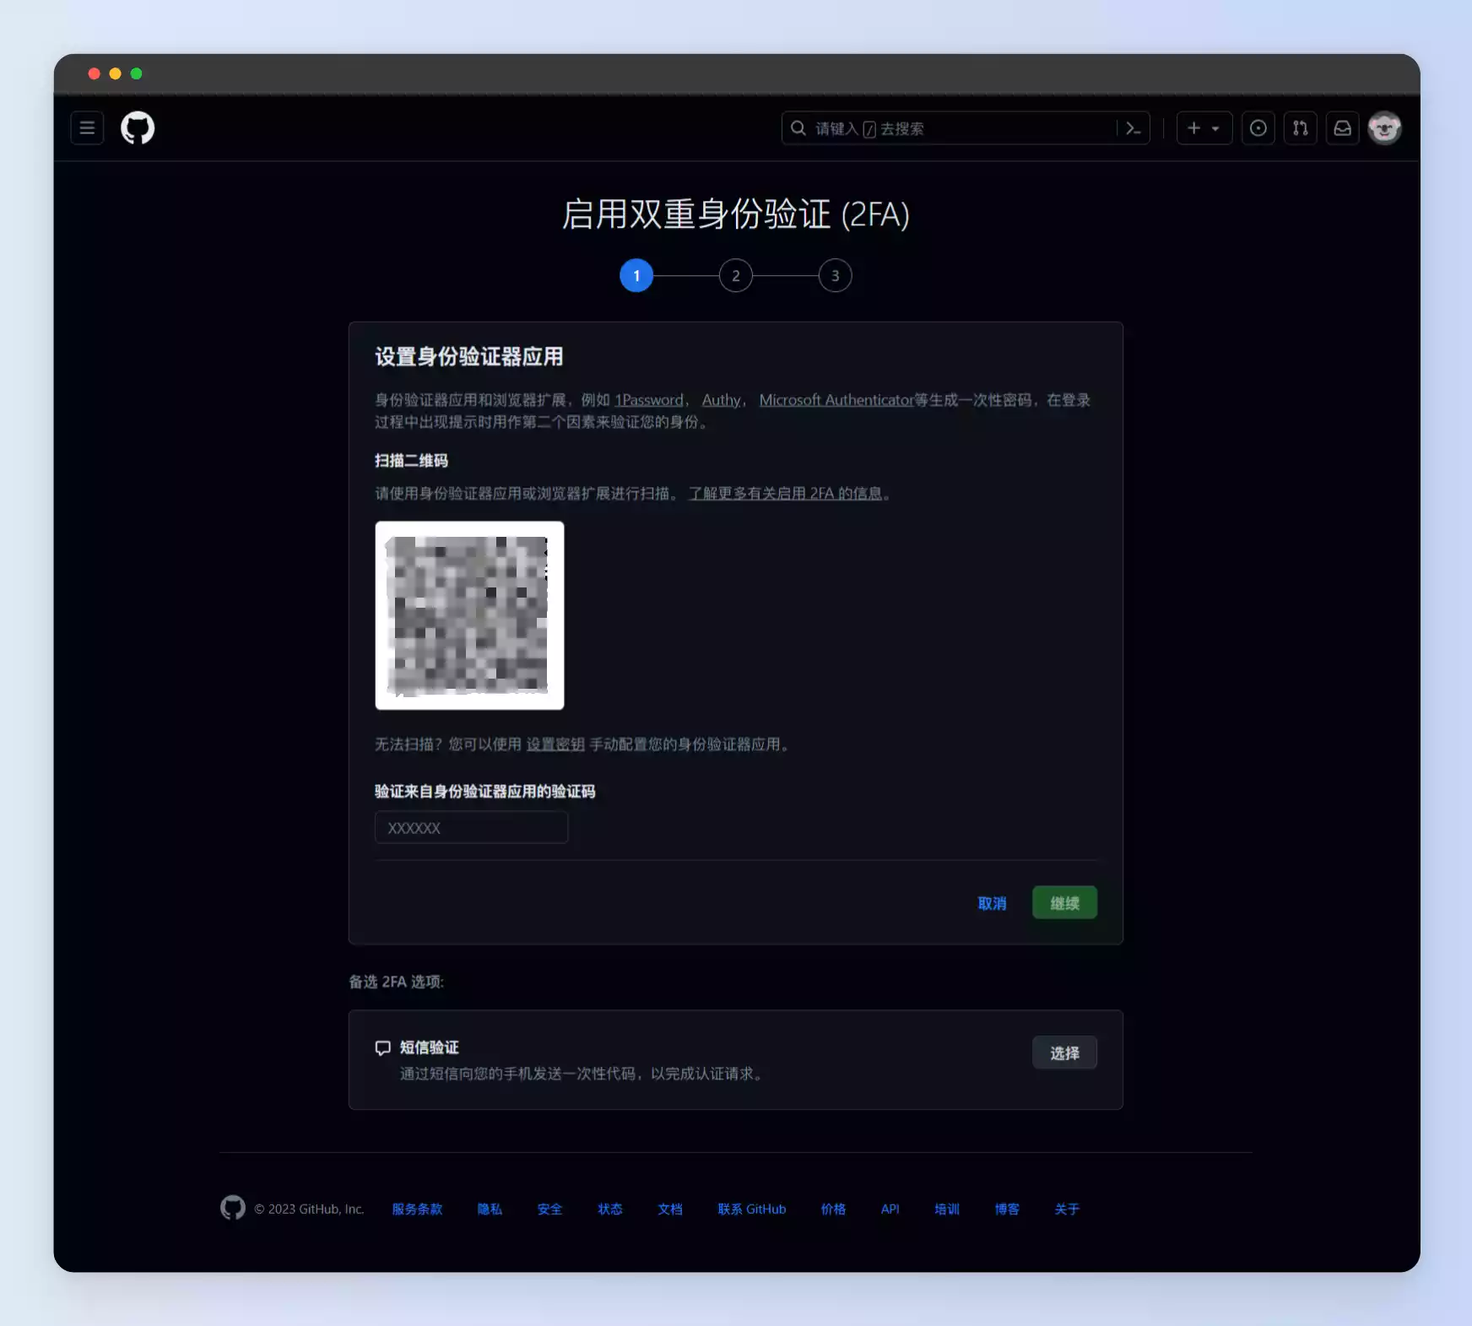Open 关于 footer link
Viewport: 1472px width, 1326px height.
[x=1067, y=1209]
